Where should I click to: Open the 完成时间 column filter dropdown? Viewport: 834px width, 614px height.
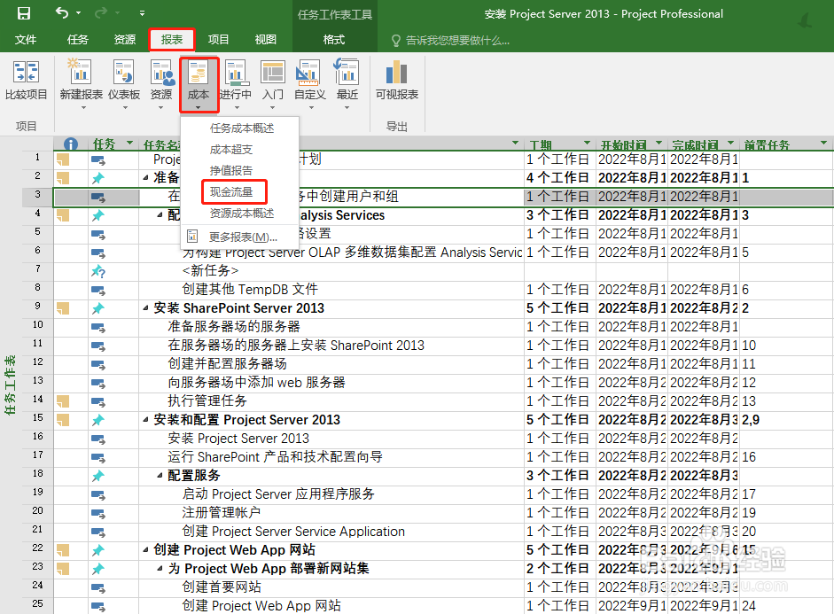[731, 143]
